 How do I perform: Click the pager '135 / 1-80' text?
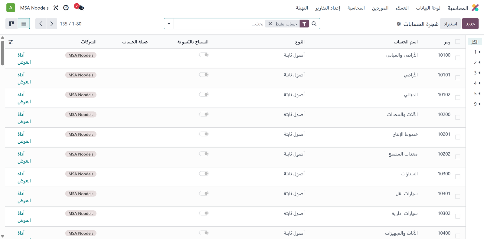[x=70, y=24]
